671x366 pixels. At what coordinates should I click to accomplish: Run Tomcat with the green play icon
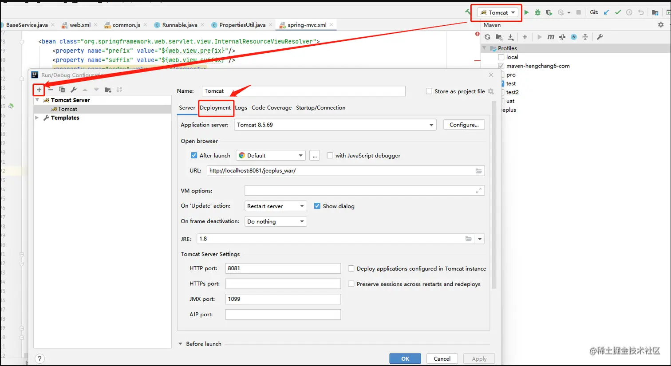526,12
